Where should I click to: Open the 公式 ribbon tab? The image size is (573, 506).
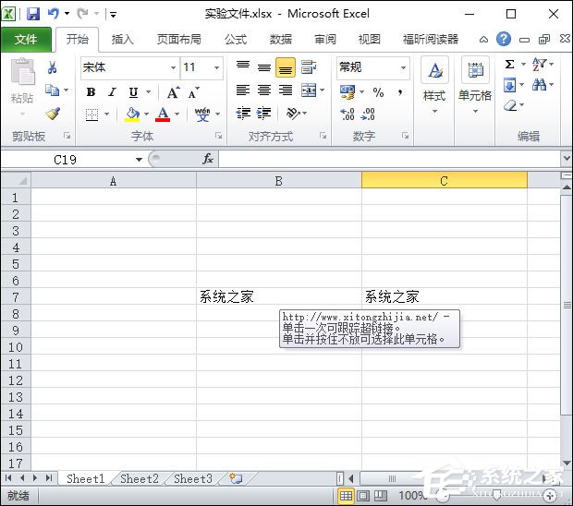(x=236, y=39)
